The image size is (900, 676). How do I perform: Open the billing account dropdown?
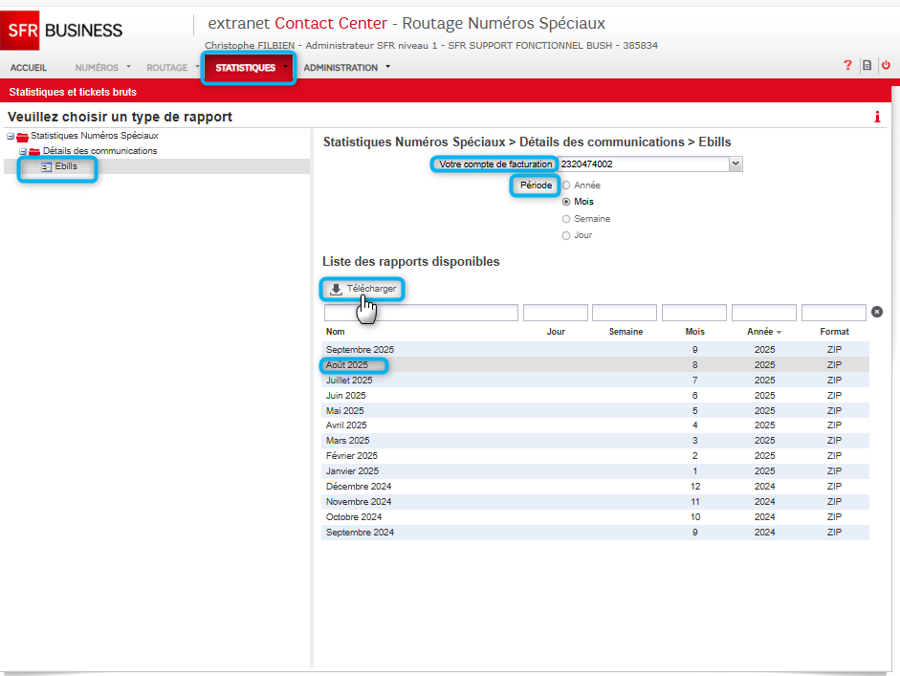[735, 164]
